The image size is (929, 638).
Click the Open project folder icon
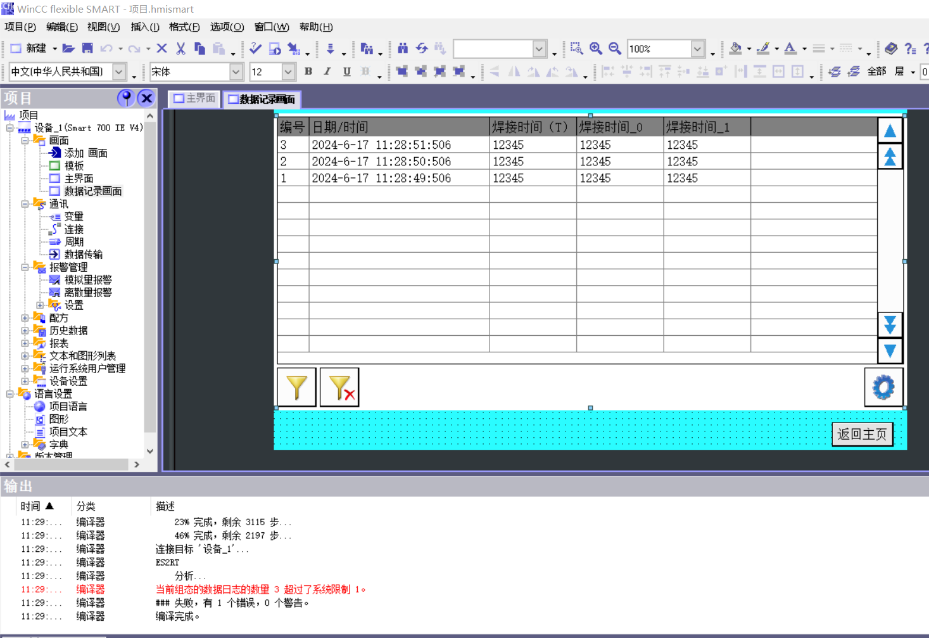coord(68,48)
